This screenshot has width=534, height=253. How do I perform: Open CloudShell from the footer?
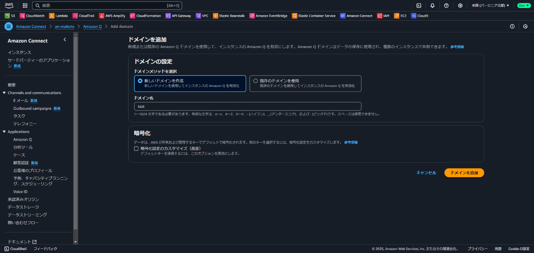point(16,249)
